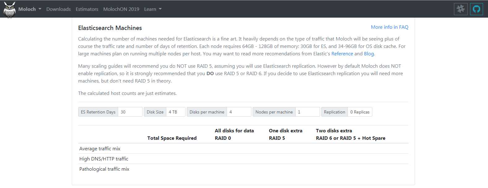Open the Slack icon button

[x=460, y=9]
